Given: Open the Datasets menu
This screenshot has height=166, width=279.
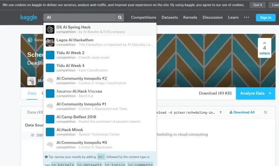Looking at the screenshot, I should [170, 17].
